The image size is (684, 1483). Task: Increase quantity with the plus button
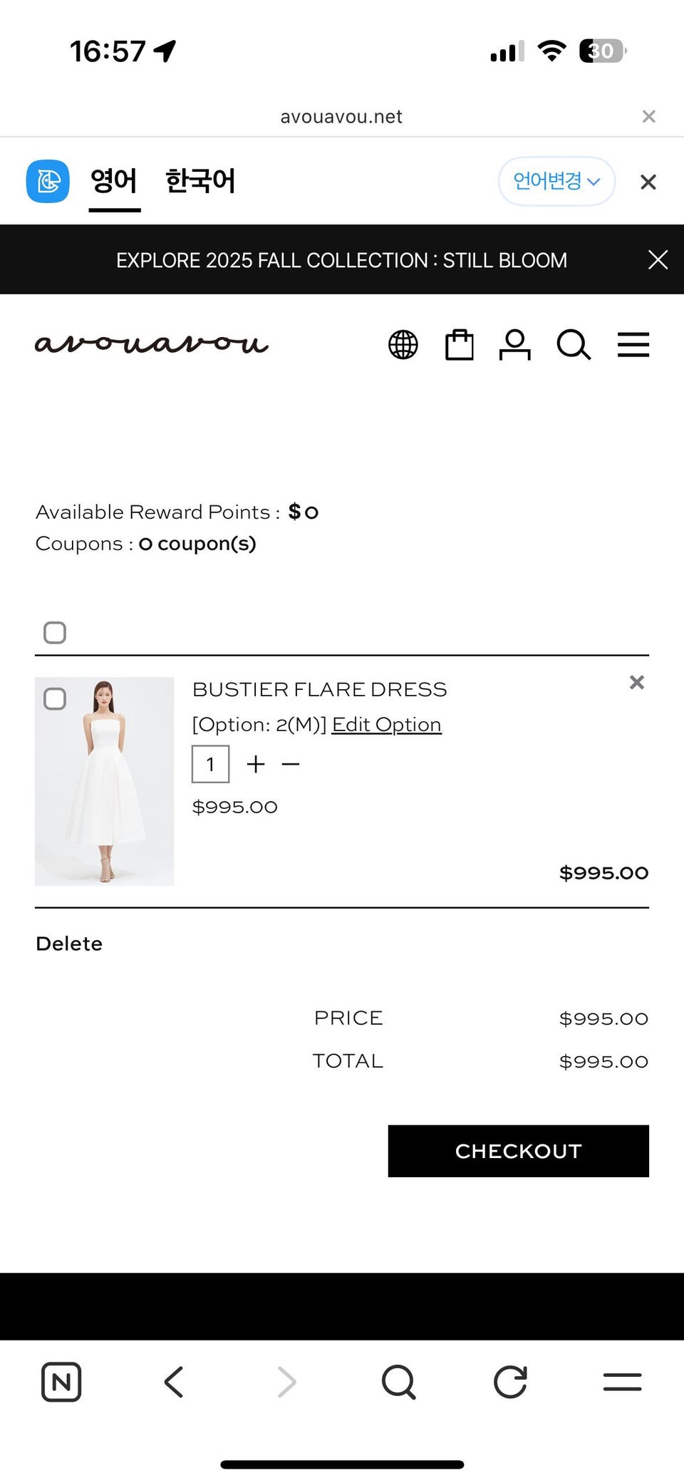[256, 764]
